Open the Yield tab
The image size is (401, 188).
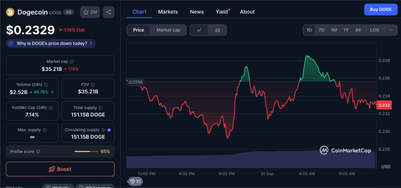click(222, 12)
